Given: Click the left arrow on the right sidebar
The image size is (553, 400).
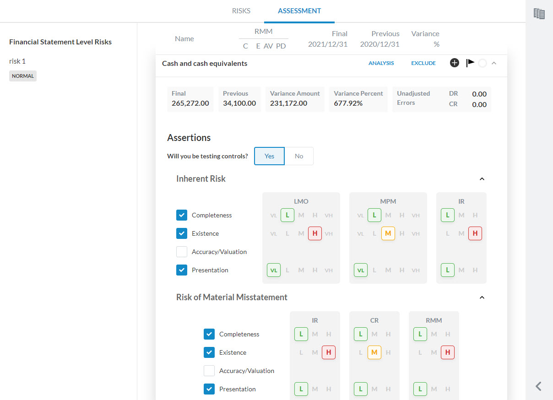Looking at the screenshot, I should (x=538, y=386).
